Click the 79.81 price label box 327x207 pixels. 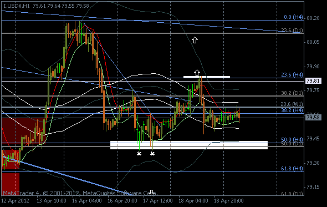point(313,81)
